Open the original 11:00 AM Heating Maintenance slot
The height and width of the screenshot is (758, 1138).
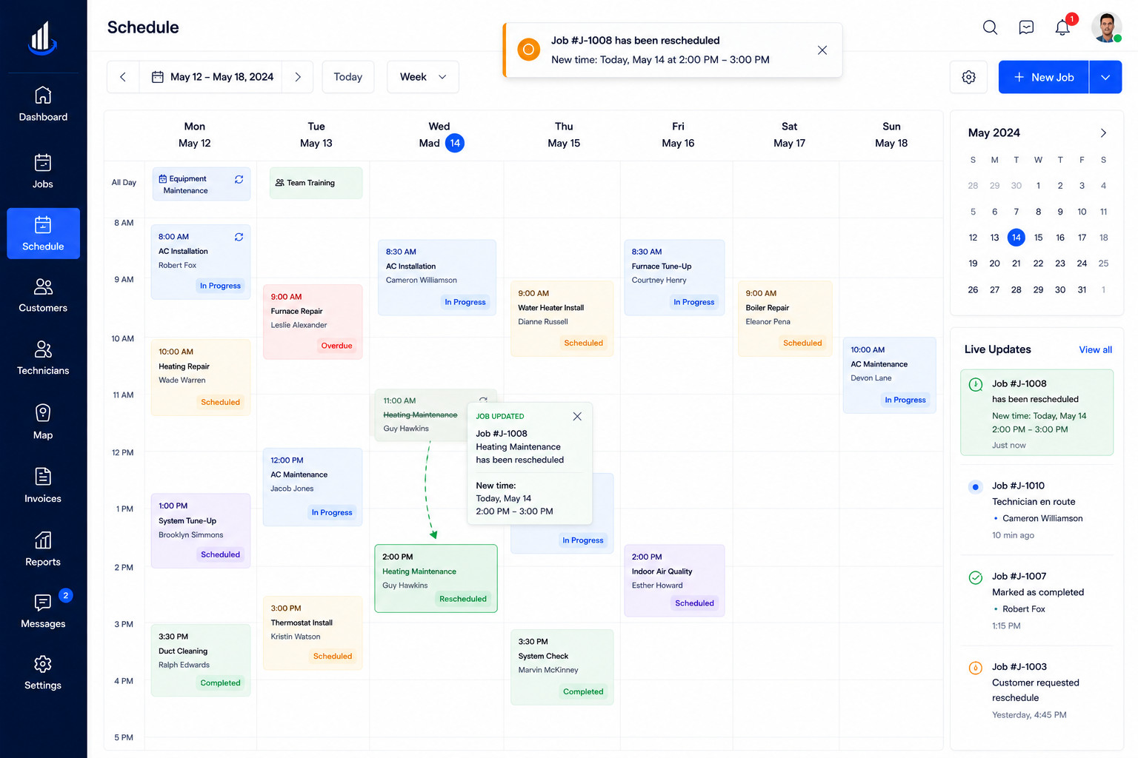(x=421, y=415)
